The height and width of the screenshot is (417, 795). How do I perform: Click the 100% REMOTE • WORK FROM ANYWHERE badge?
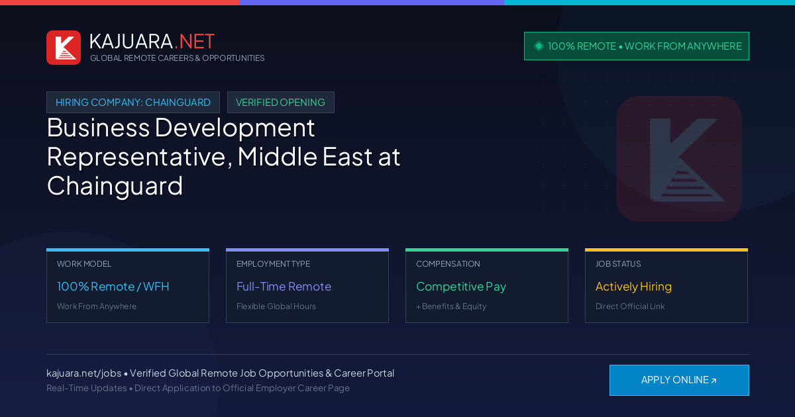[637, 46]
